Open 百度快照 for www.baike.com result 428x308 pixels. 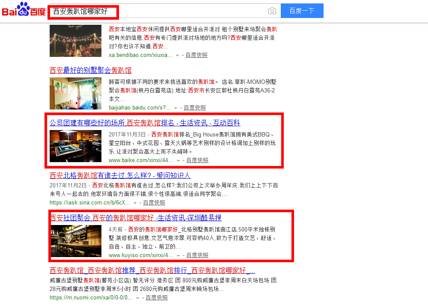click(x=197, y=160)
